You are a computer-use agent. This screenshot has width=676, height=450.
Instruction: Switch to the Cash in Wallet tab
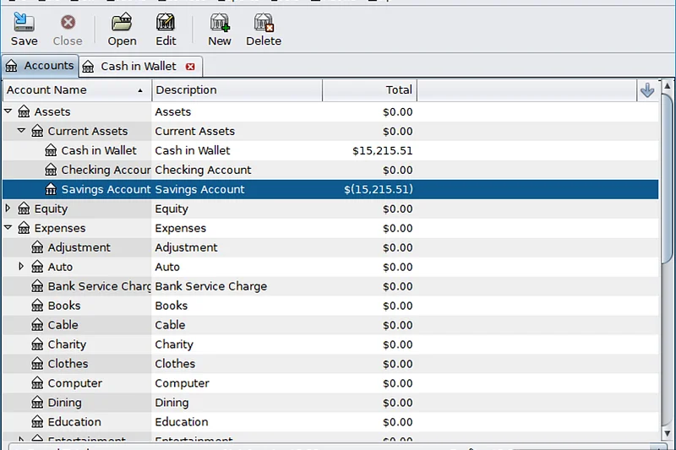coord(138,67)
